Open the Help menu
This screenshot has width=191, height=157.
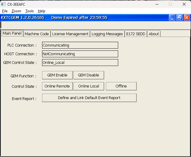[x=41, y=11]
